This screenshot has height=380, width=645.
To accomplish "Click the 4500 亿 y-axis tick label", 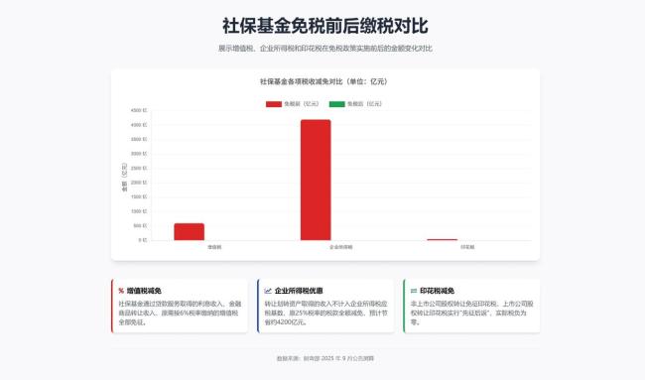I will [139, 111].
